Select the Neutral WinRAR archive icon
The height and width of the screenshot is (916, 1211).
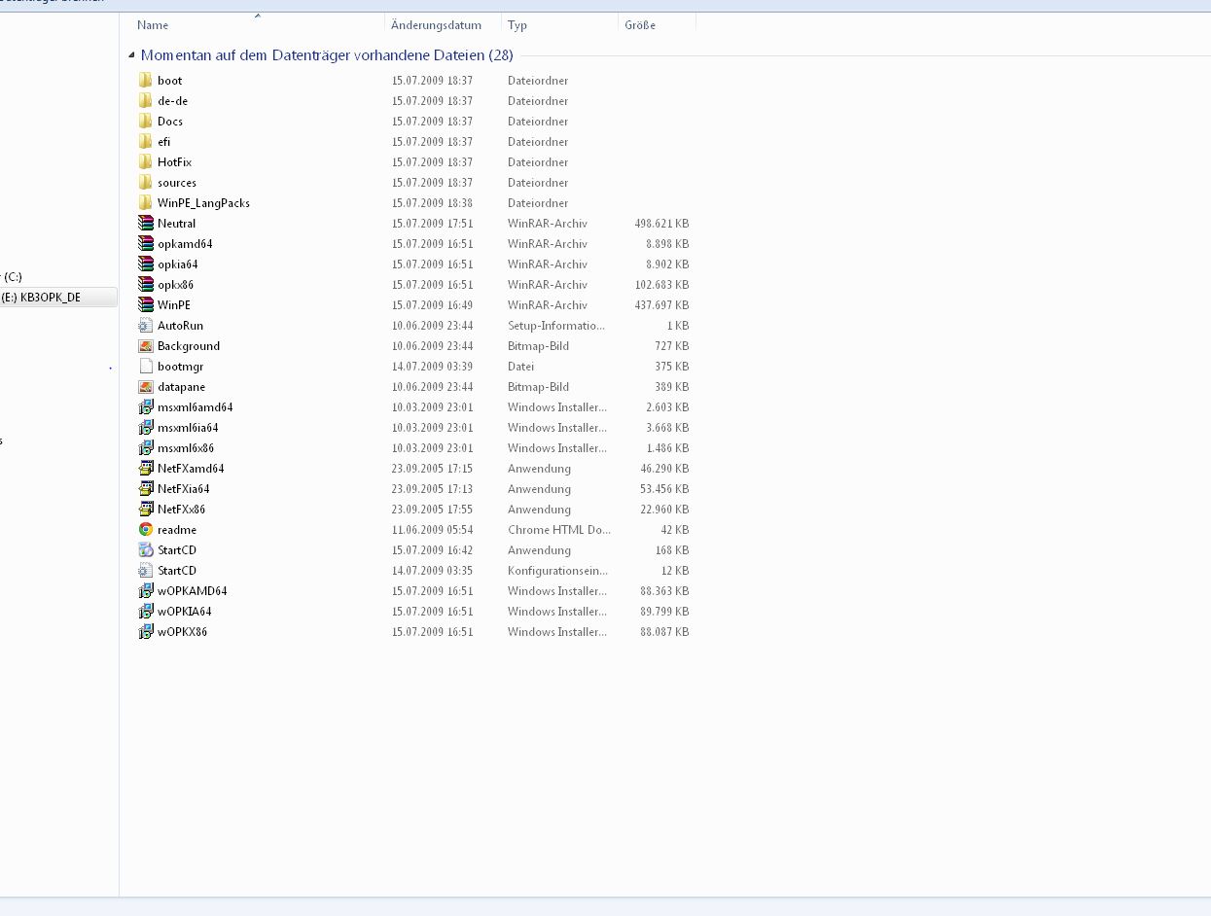146,224
